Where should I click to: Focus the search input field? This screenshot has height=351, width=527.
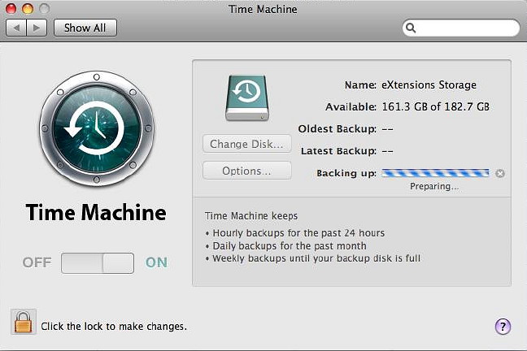461,28
